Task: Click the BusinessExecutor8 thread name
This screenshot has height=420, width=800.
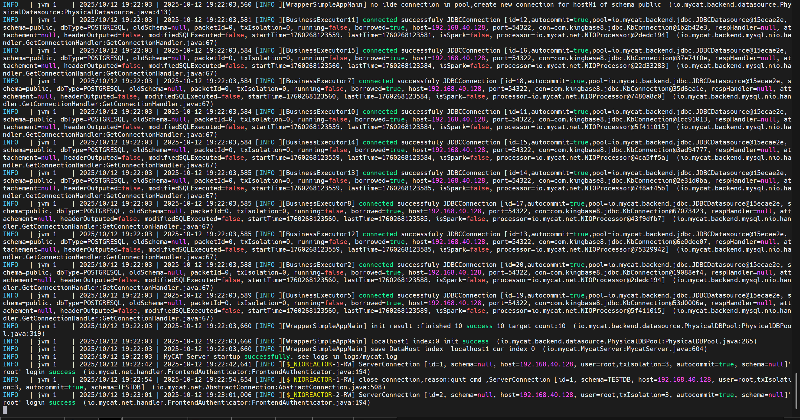Action: tap(318, 203)
